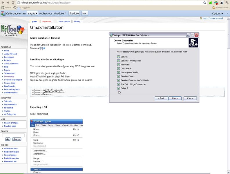Click the browser forward arrow

pos(8,3)
